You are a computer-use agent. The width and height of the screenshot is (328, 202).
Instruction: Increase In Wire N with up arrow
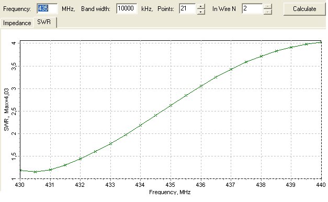pyautogui.click(x=268, y=6)
